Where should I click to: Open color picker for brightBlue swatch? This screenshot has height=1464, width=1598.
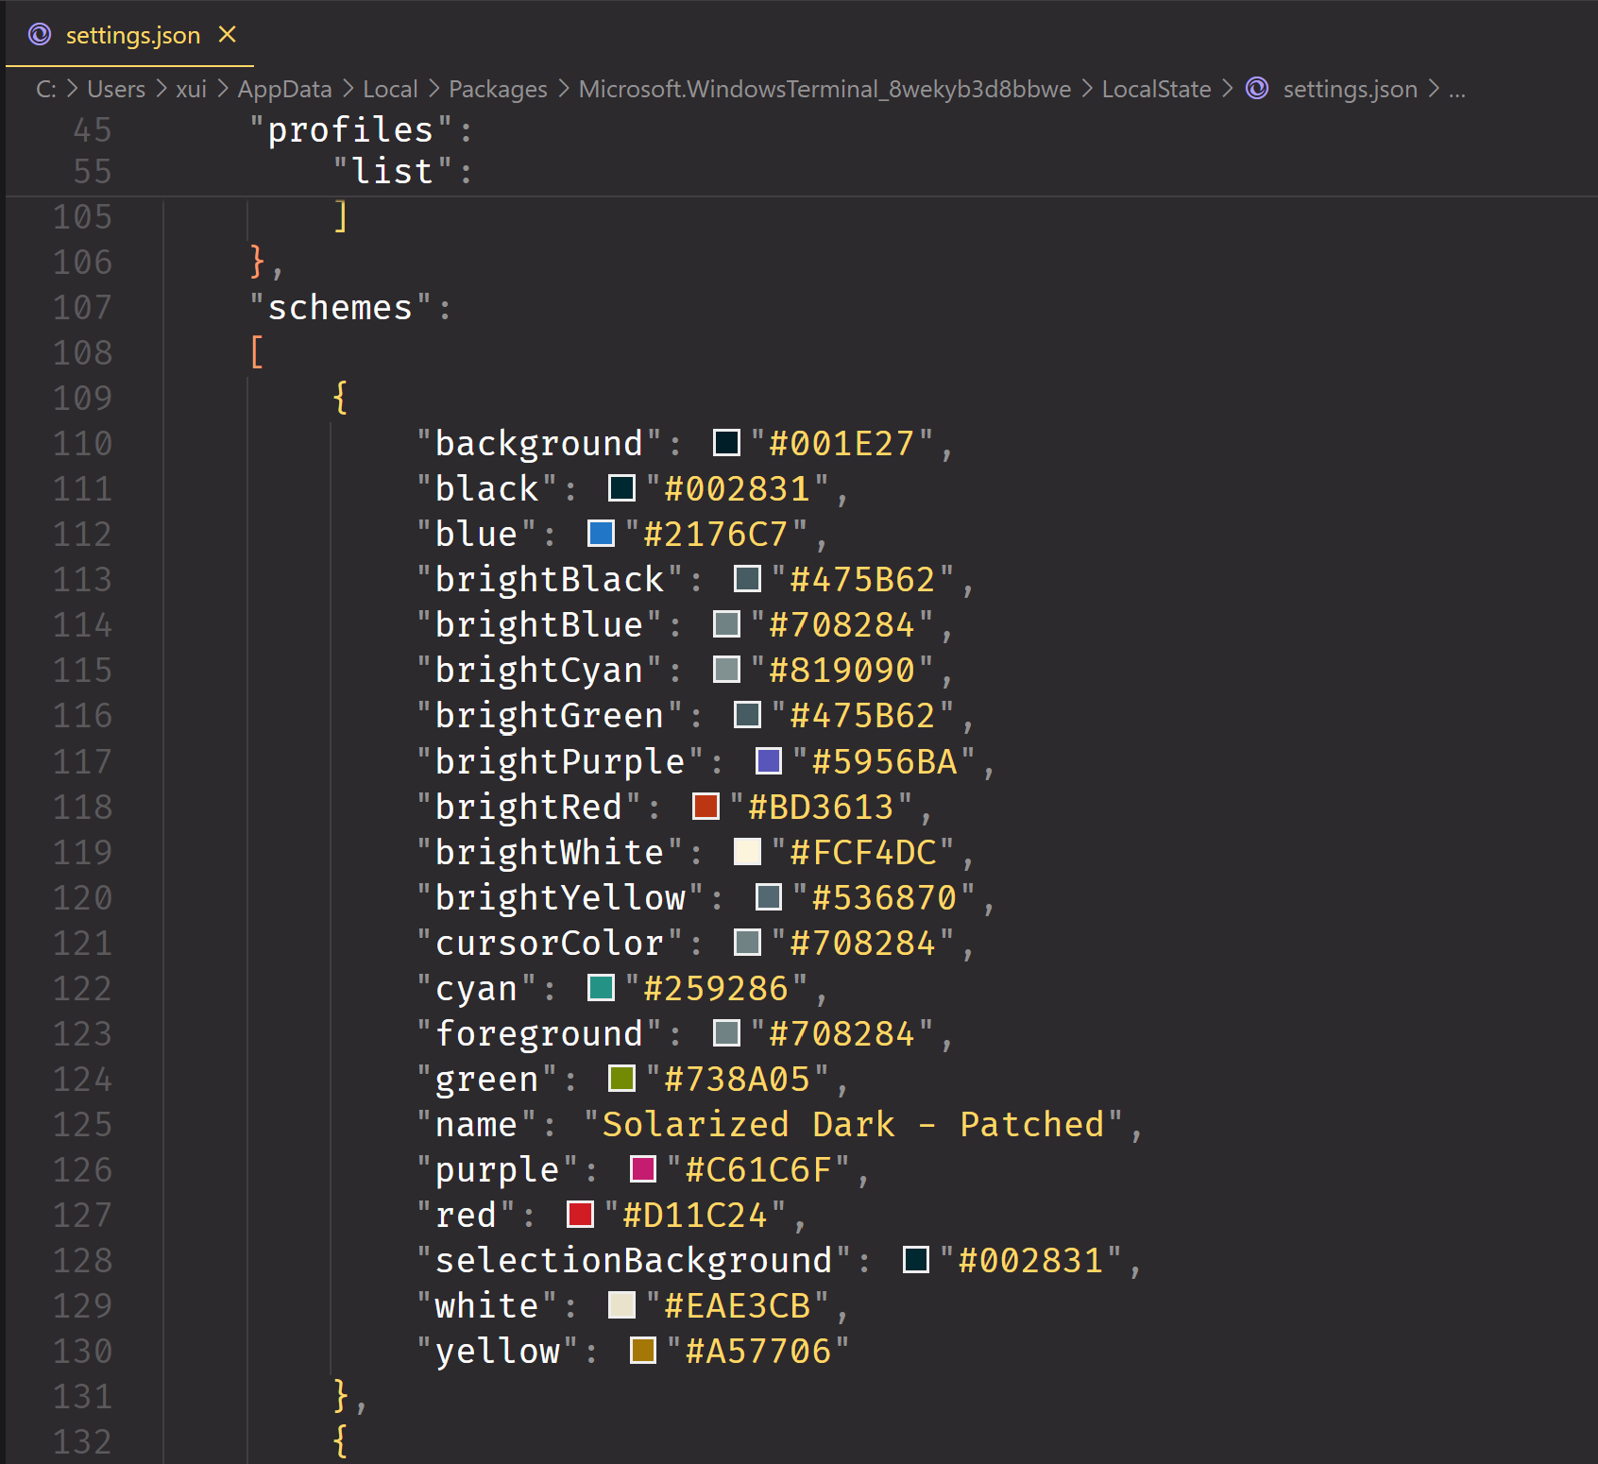click(726, 624)
